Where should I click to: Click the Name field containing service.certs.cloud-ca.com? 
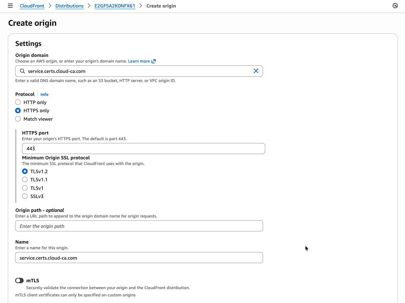pyautogui.click(x=139, y=257)
